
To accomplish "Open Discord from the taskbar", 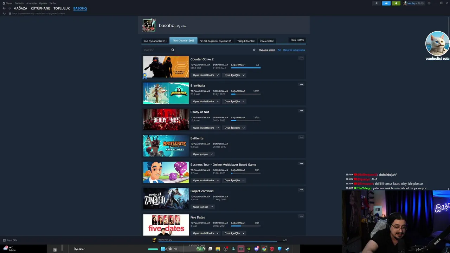I will tap(256, 249).
